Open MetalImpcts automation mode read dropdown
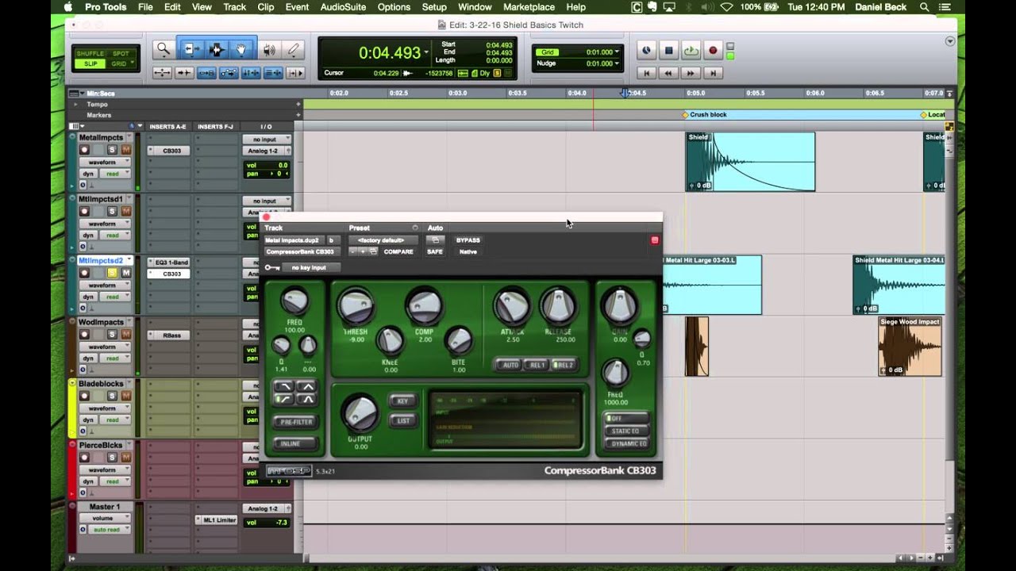This screenshot has height=571, width=1016. pos(115,174)
